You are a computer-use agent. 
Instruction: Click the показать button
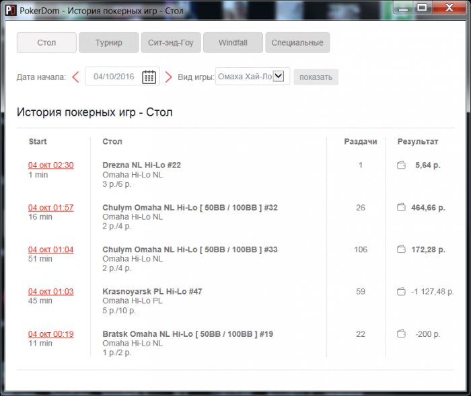pyautogui.click(x=316, y=77)
